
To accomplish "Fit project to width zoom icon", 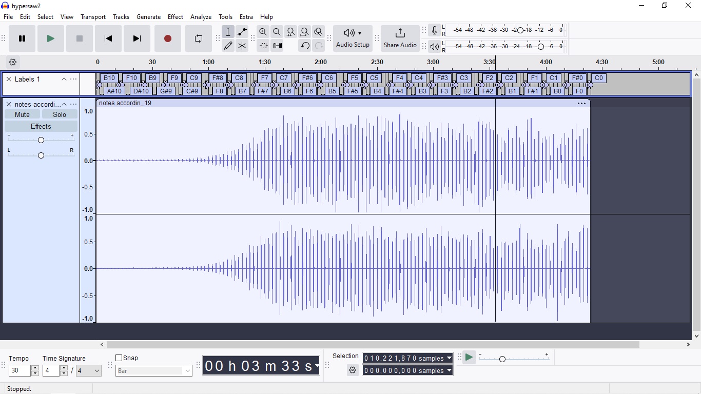I will click(x=305, y=32).
